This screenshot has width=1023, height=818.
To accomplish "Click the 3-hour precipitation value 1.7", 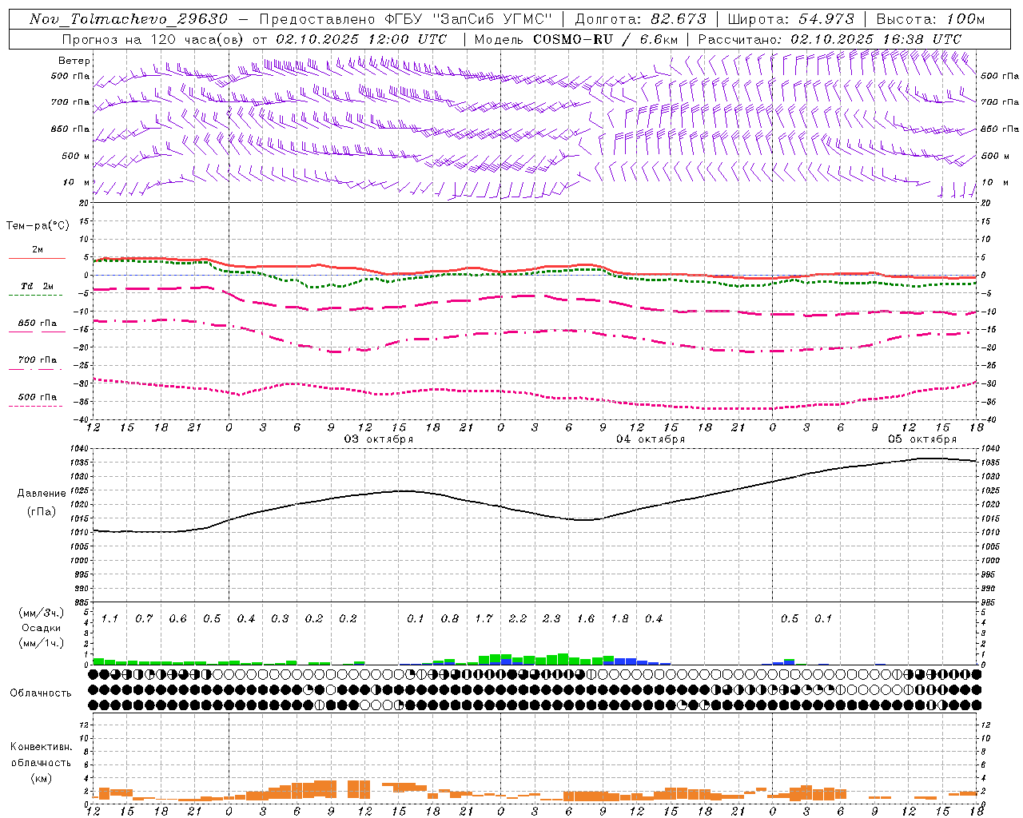I will pyautogui.click(x=484, y=619).
